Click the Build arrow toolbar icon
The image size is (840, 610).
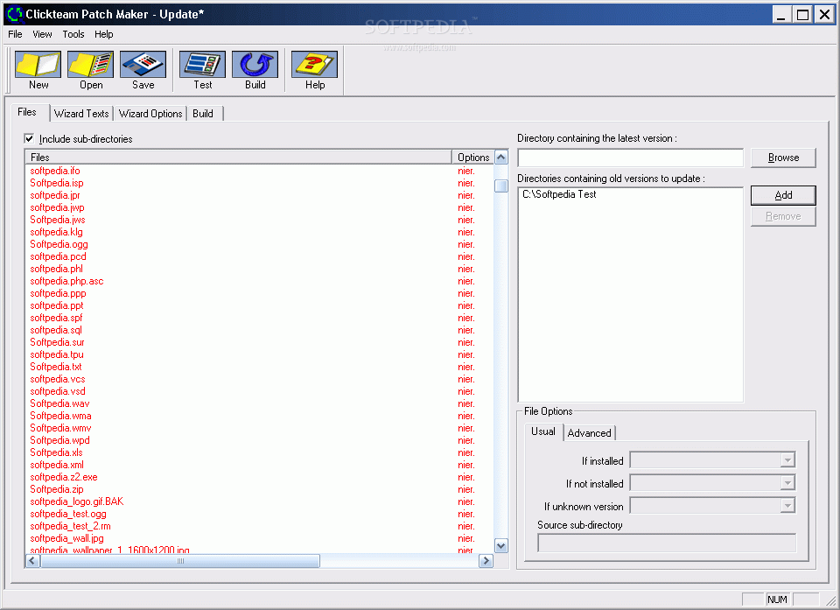coord(255,64)
